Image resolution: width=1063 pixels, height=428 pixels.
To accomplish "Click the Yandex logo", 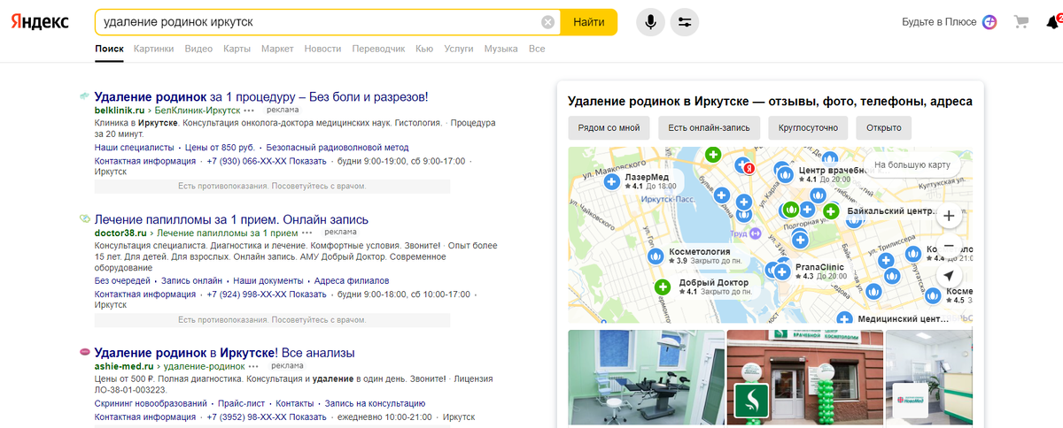I will point(41,22).
